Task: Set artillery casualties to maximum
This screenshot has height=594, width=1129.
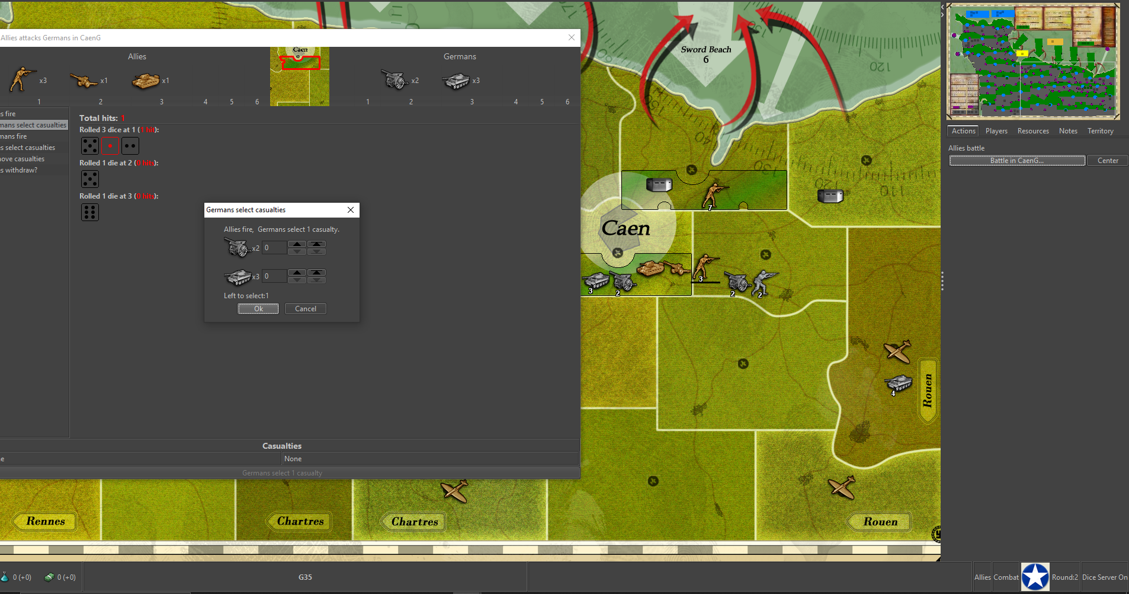Action: [x=316, y=244]
